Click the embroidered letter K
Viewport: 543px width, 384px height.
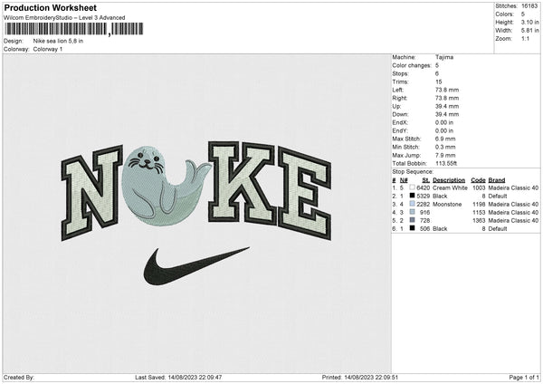point(242,182)
